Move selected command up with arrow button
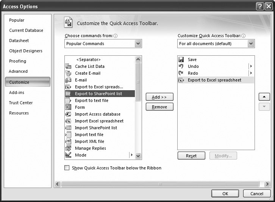The width and height of the screenshot is (275, 202). [x=264, y=97]
